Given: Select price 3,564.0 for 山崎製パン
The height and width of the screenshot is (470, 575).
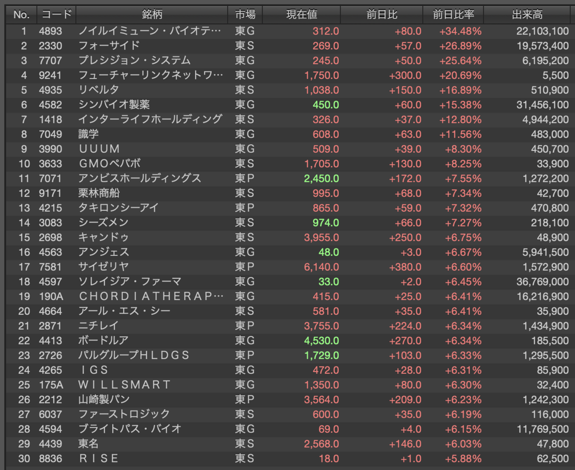Looking at the screenshot, I should tap(322, 399).
